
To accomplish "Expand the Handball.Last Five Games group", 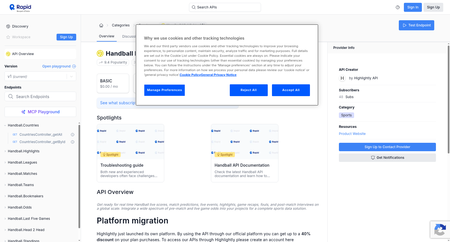I will 5,219.
